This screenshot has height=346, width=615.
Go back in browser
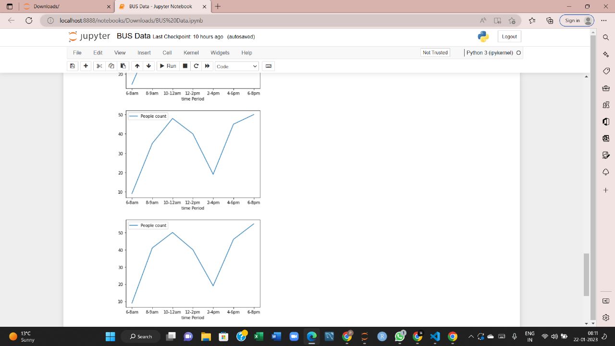click(12, 21)
